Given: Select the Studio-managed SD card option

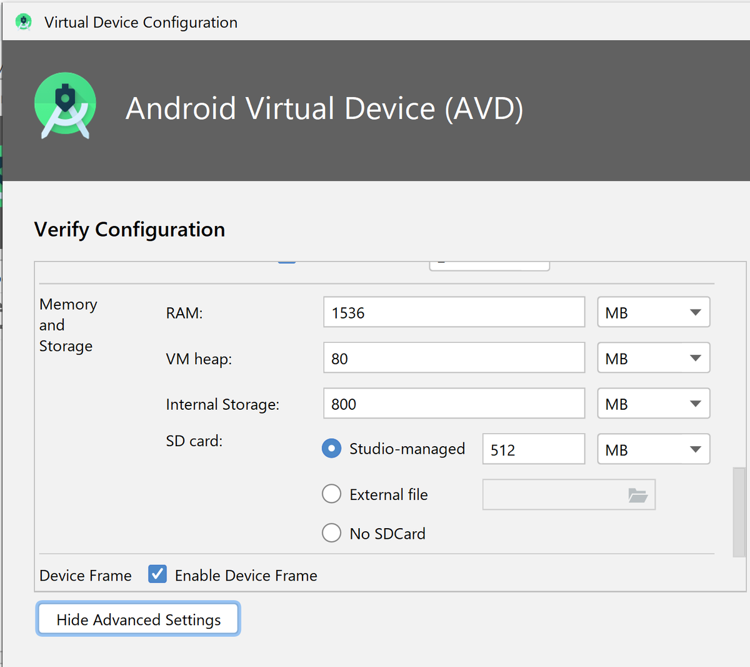Looking at the screenshot, I should 331,448.
